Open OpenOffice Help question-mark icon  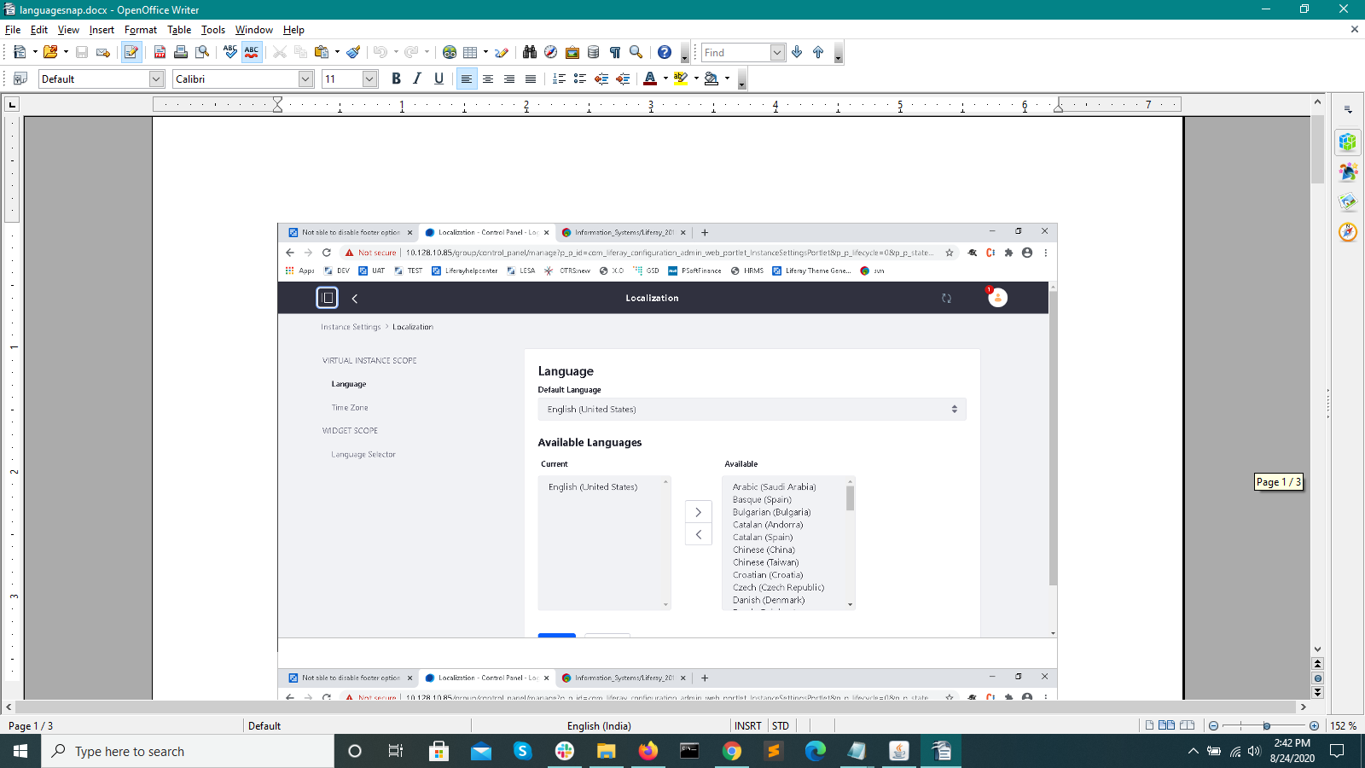(x=665, y=52)
